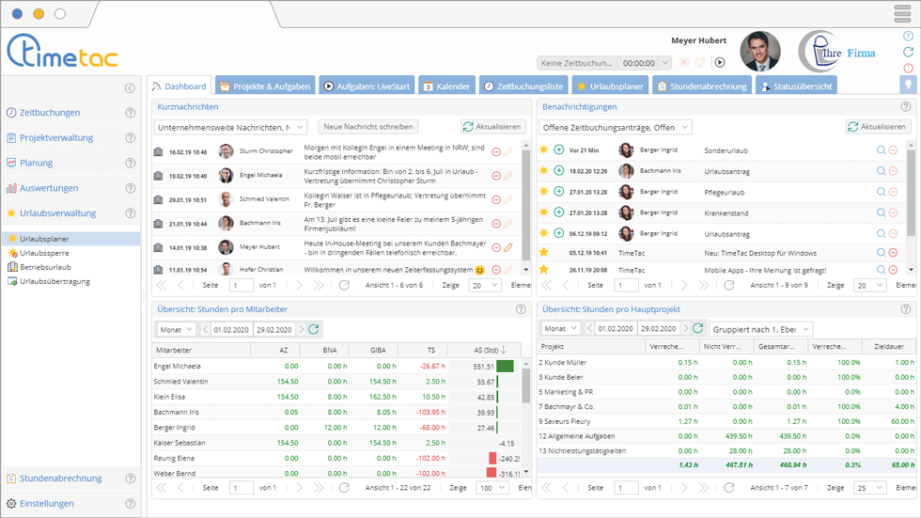Refresh the Stunden pro Mitarbeiter date range
This screenshot has width=921, height=518.
[314, 329]
